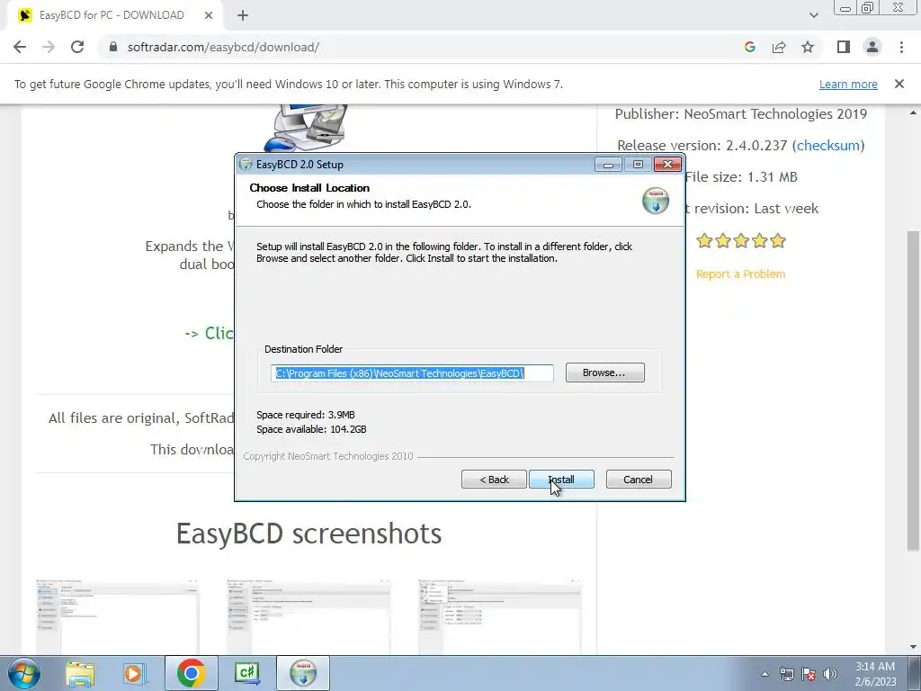Open the Chrome profile avatar menu
The width and height of the screenshot is (921, 691).
point(872,47)
